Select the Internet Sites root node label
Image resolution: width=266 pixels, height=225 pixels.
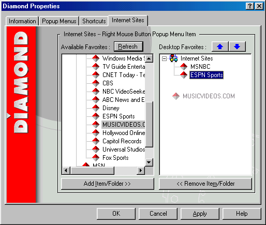pyautogui.click(x=197, y=58)
